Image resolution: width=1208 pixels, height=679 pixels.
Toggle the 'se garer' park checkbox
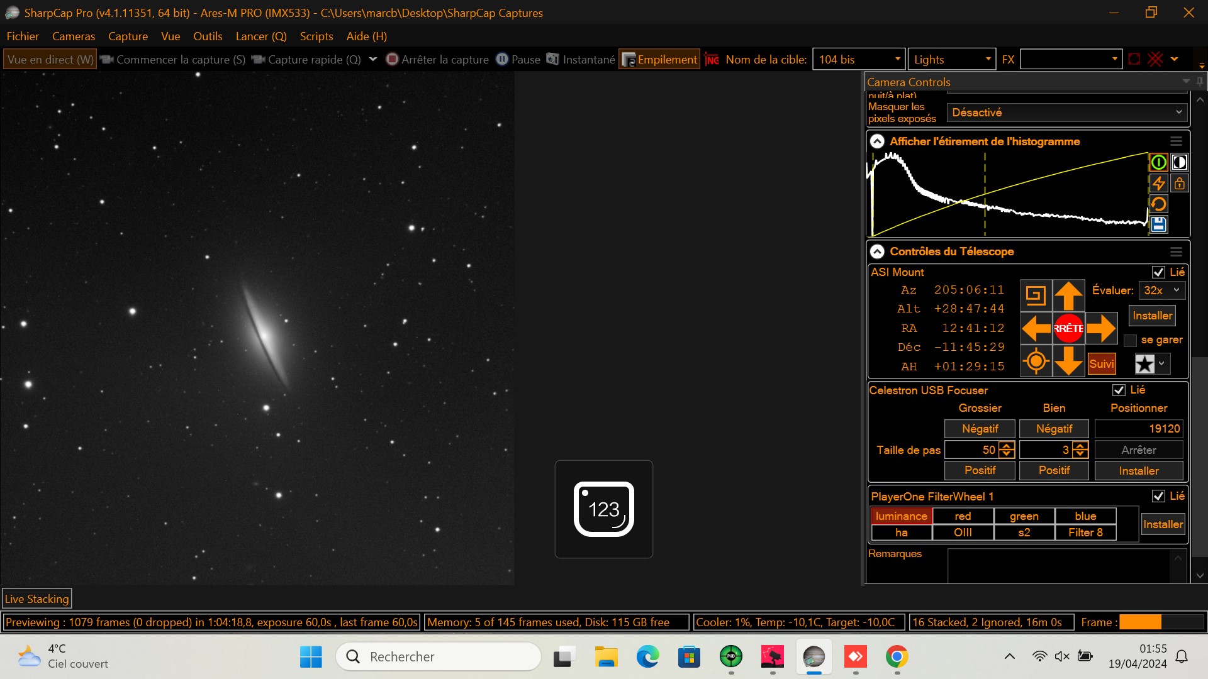(x=1130, y=340)
